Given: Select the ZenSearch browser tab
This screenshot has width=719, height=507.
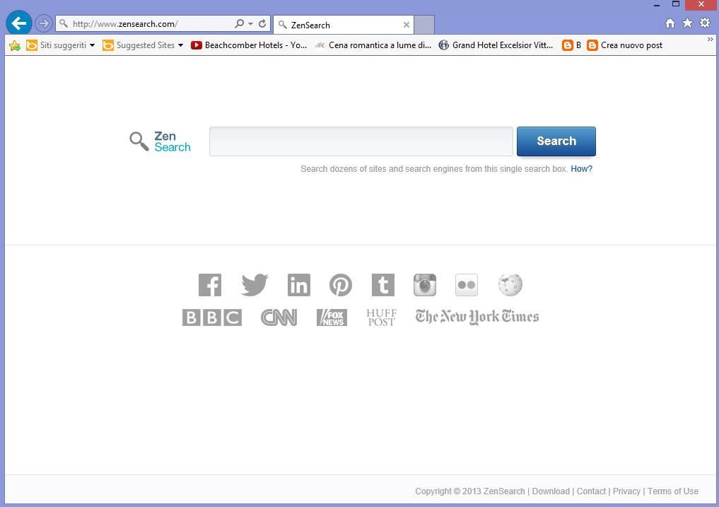Looking at the screenshot, I should point(344,25).
